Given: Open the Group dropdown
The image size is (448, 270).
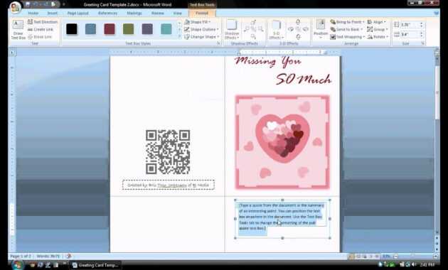Looking at the screenshot, I should [378, 29].
